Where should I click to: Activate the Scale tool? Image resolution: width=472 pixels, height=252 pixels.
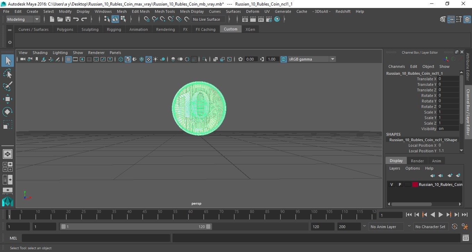click(8, 125)
